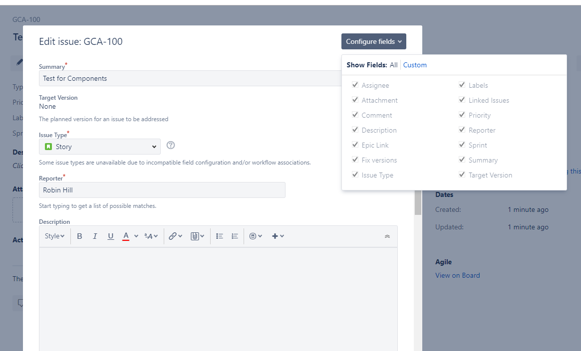Image resolution: width=581 pixels, height=351 pixels.
Task: Click the Configure fields button
Action: coord(373,41)
